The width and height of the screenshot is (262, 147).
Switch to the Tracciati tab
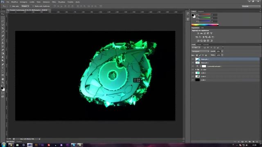coord(206,45)
